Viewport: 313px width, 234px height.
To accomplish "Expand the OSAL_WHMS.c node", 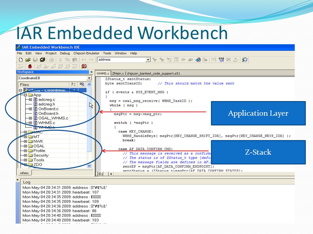I will (30, 118).
